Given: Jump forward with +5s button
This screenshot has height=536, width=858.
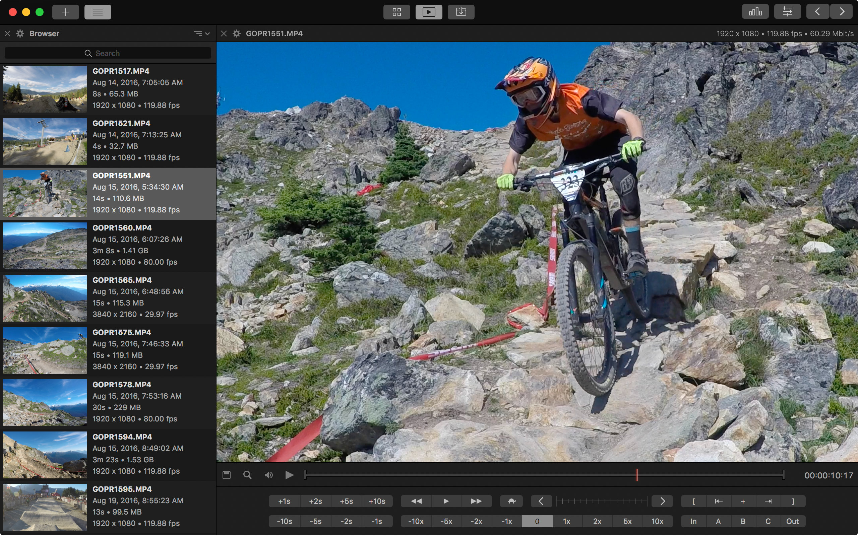Looking at the screenshot, I should point(346,501).
